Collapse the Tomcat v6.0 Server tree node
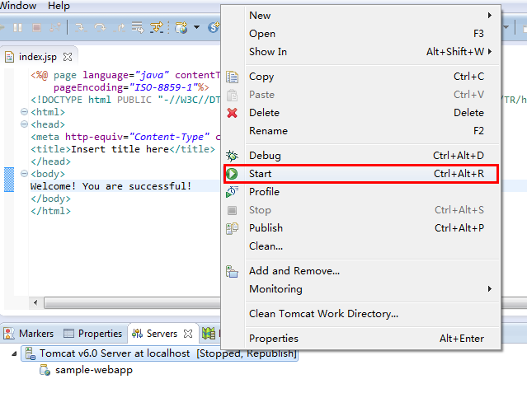 pyautogui.click(x=14, y=353)
